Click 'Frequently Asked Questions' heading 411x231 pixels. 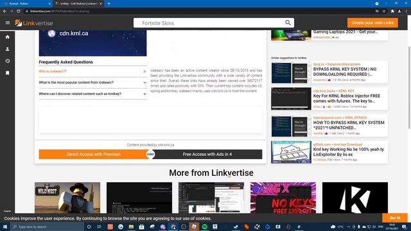pyautogui.click(x=66, y=62)
